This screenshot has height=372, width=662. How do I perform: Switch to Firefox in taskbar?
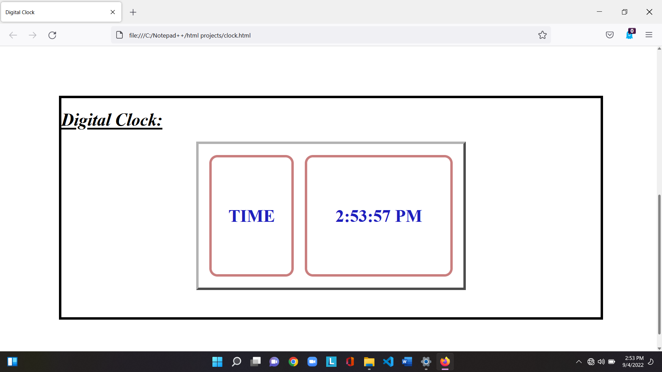445,362
